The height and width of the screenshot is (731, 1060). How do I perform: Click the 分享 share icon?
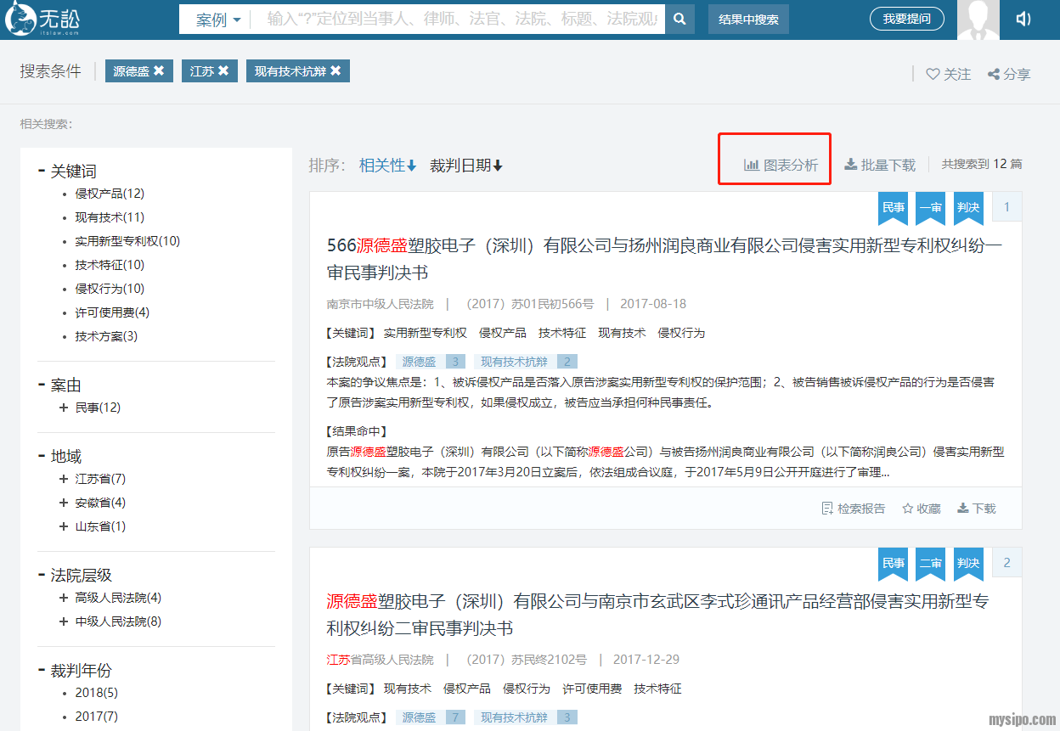[993, 74]
